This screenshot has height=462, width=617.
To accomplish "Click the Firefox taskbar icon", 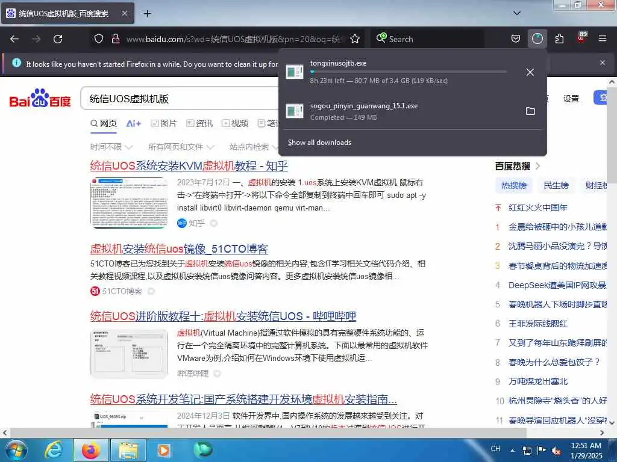I will point(90,450).
